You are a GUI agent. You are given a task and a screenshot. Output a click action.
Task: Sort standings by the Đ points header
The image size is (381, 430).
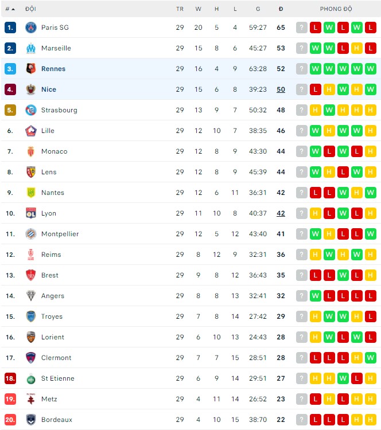click(281, 9)
